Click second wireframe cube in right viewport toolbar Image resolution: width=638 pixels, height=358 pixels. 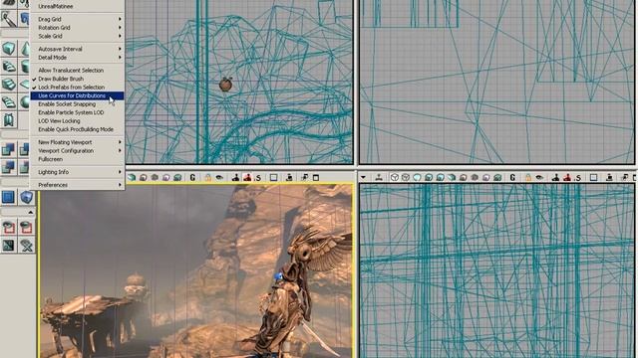(406, 177)
